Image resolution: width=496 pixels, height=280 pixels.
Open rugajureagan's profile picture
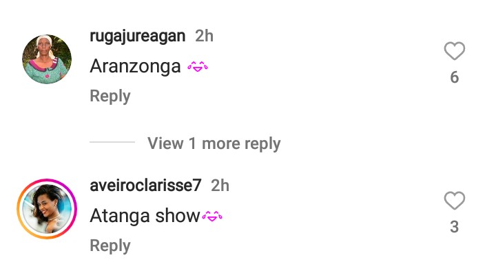point(47,59)
